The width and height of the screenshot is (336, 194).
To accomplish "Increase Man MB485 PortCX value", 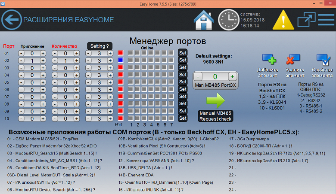I will pyautogui.click(x=232, y=76).
